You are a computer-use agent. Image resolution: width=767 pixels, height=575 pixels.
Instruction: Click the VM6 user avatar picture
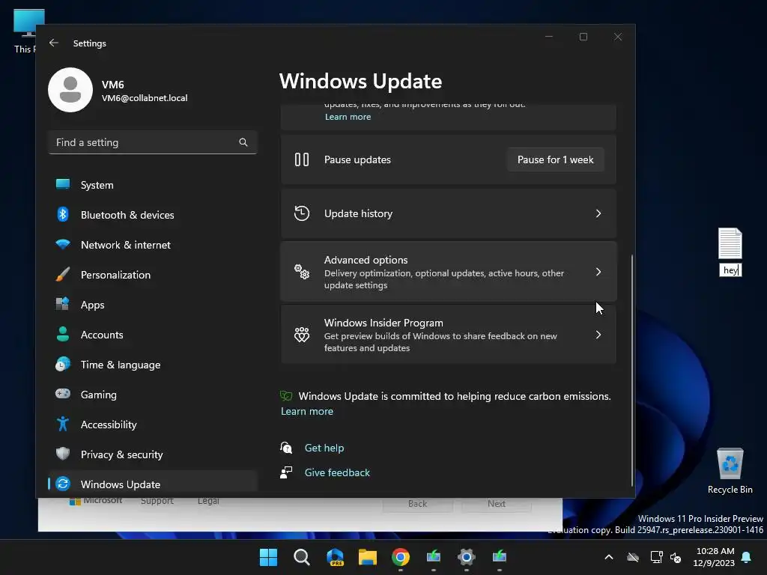(x=70, y=90)
